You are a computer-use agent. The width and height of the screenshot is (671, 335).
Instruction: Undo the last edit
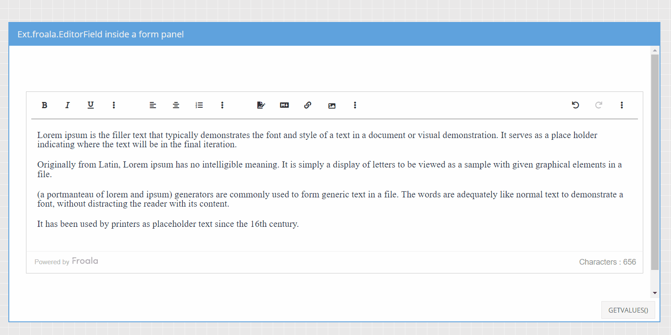tap(575, 105)
